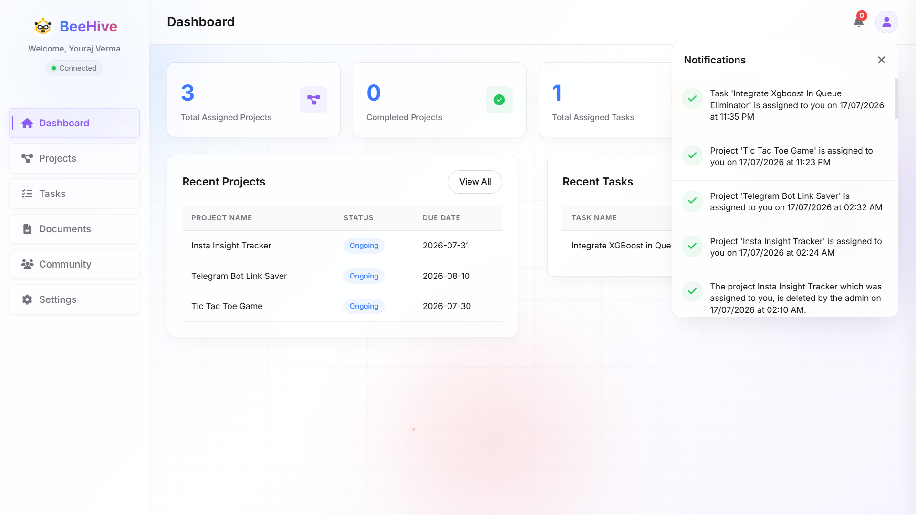Image resolution: width=916 pixels, height=515 pixels.
Task: Open the Integrate XGBoost task row
Action: pos(617,246)
